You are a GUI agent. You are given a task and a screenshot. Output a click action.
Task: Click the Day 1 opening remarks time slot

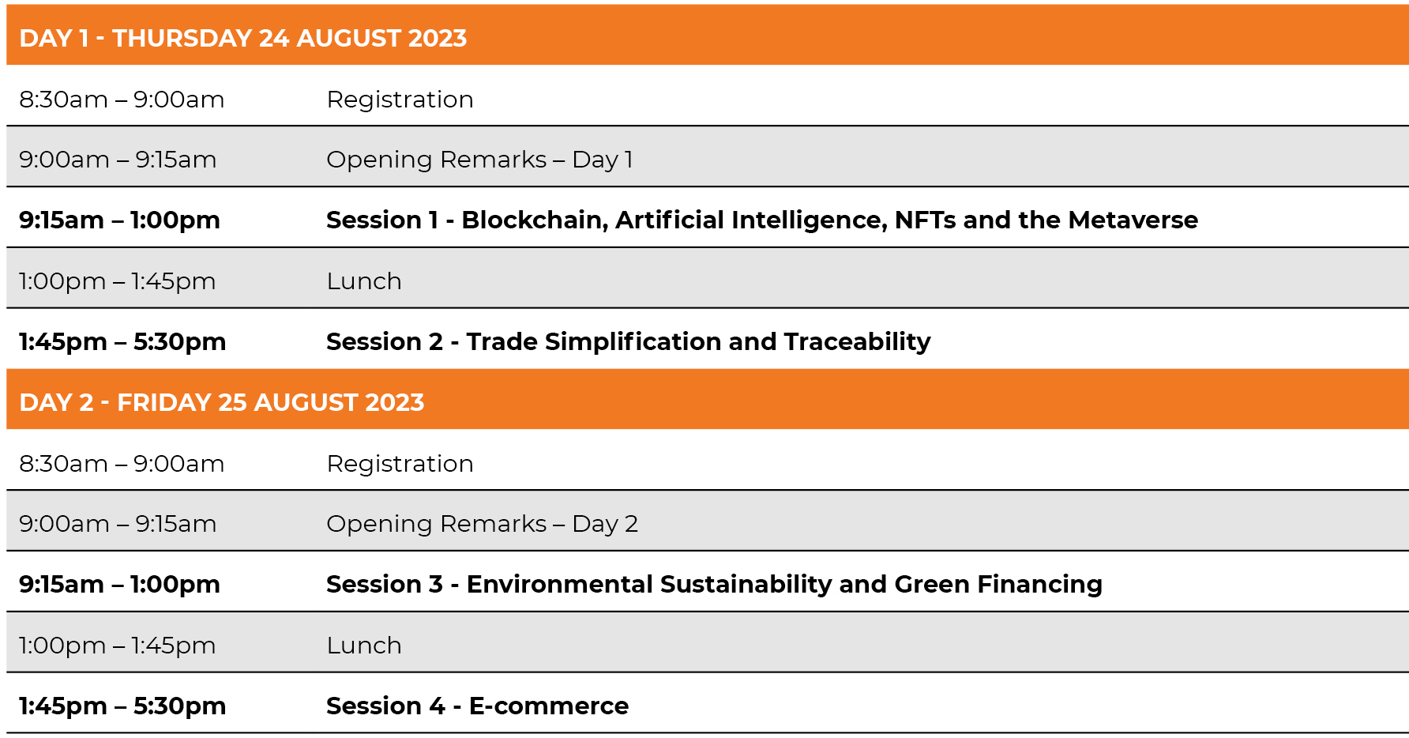pyautogui.click(x=118, y=160)
